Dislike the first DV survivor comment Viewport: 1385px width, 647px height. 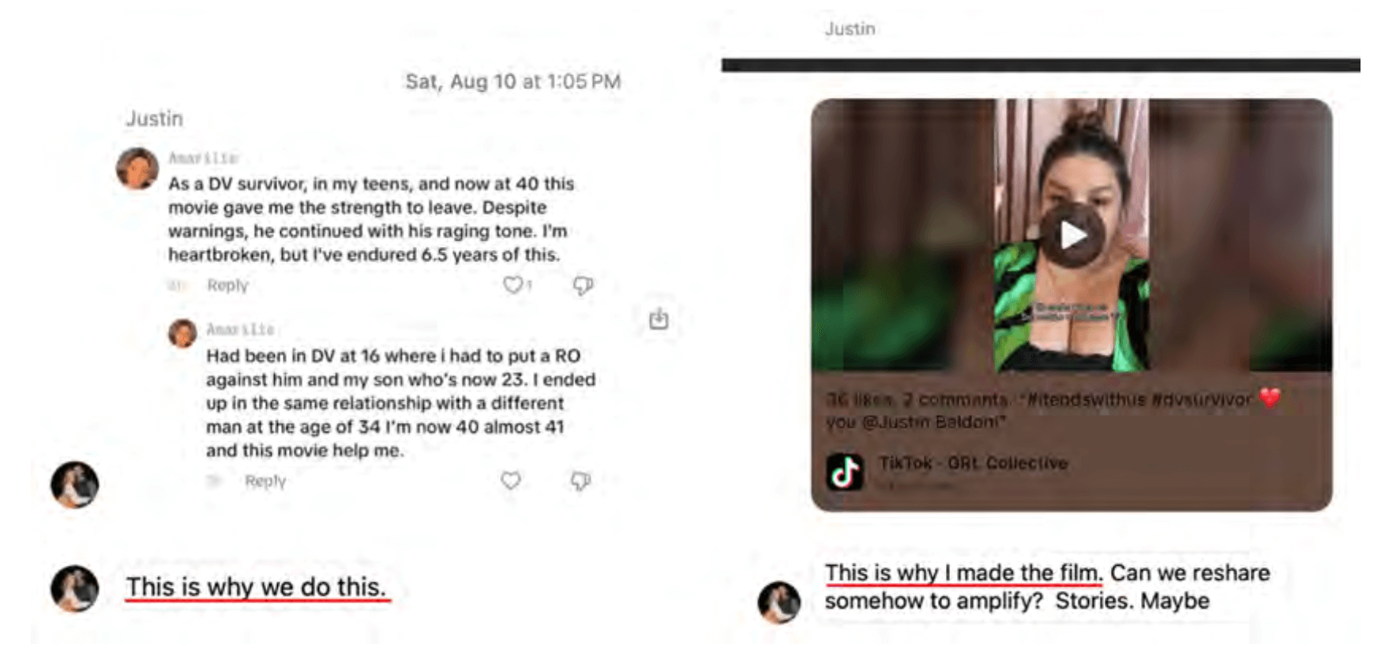[x=583, y=285]
